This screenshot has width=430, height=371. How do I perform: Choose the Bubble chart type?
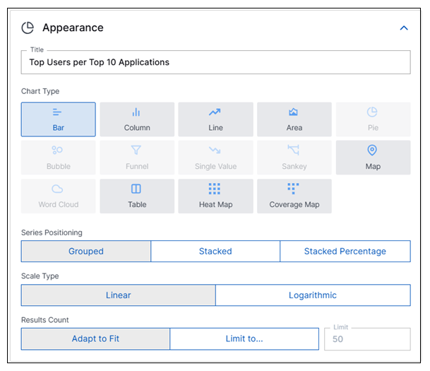(59, 158)
